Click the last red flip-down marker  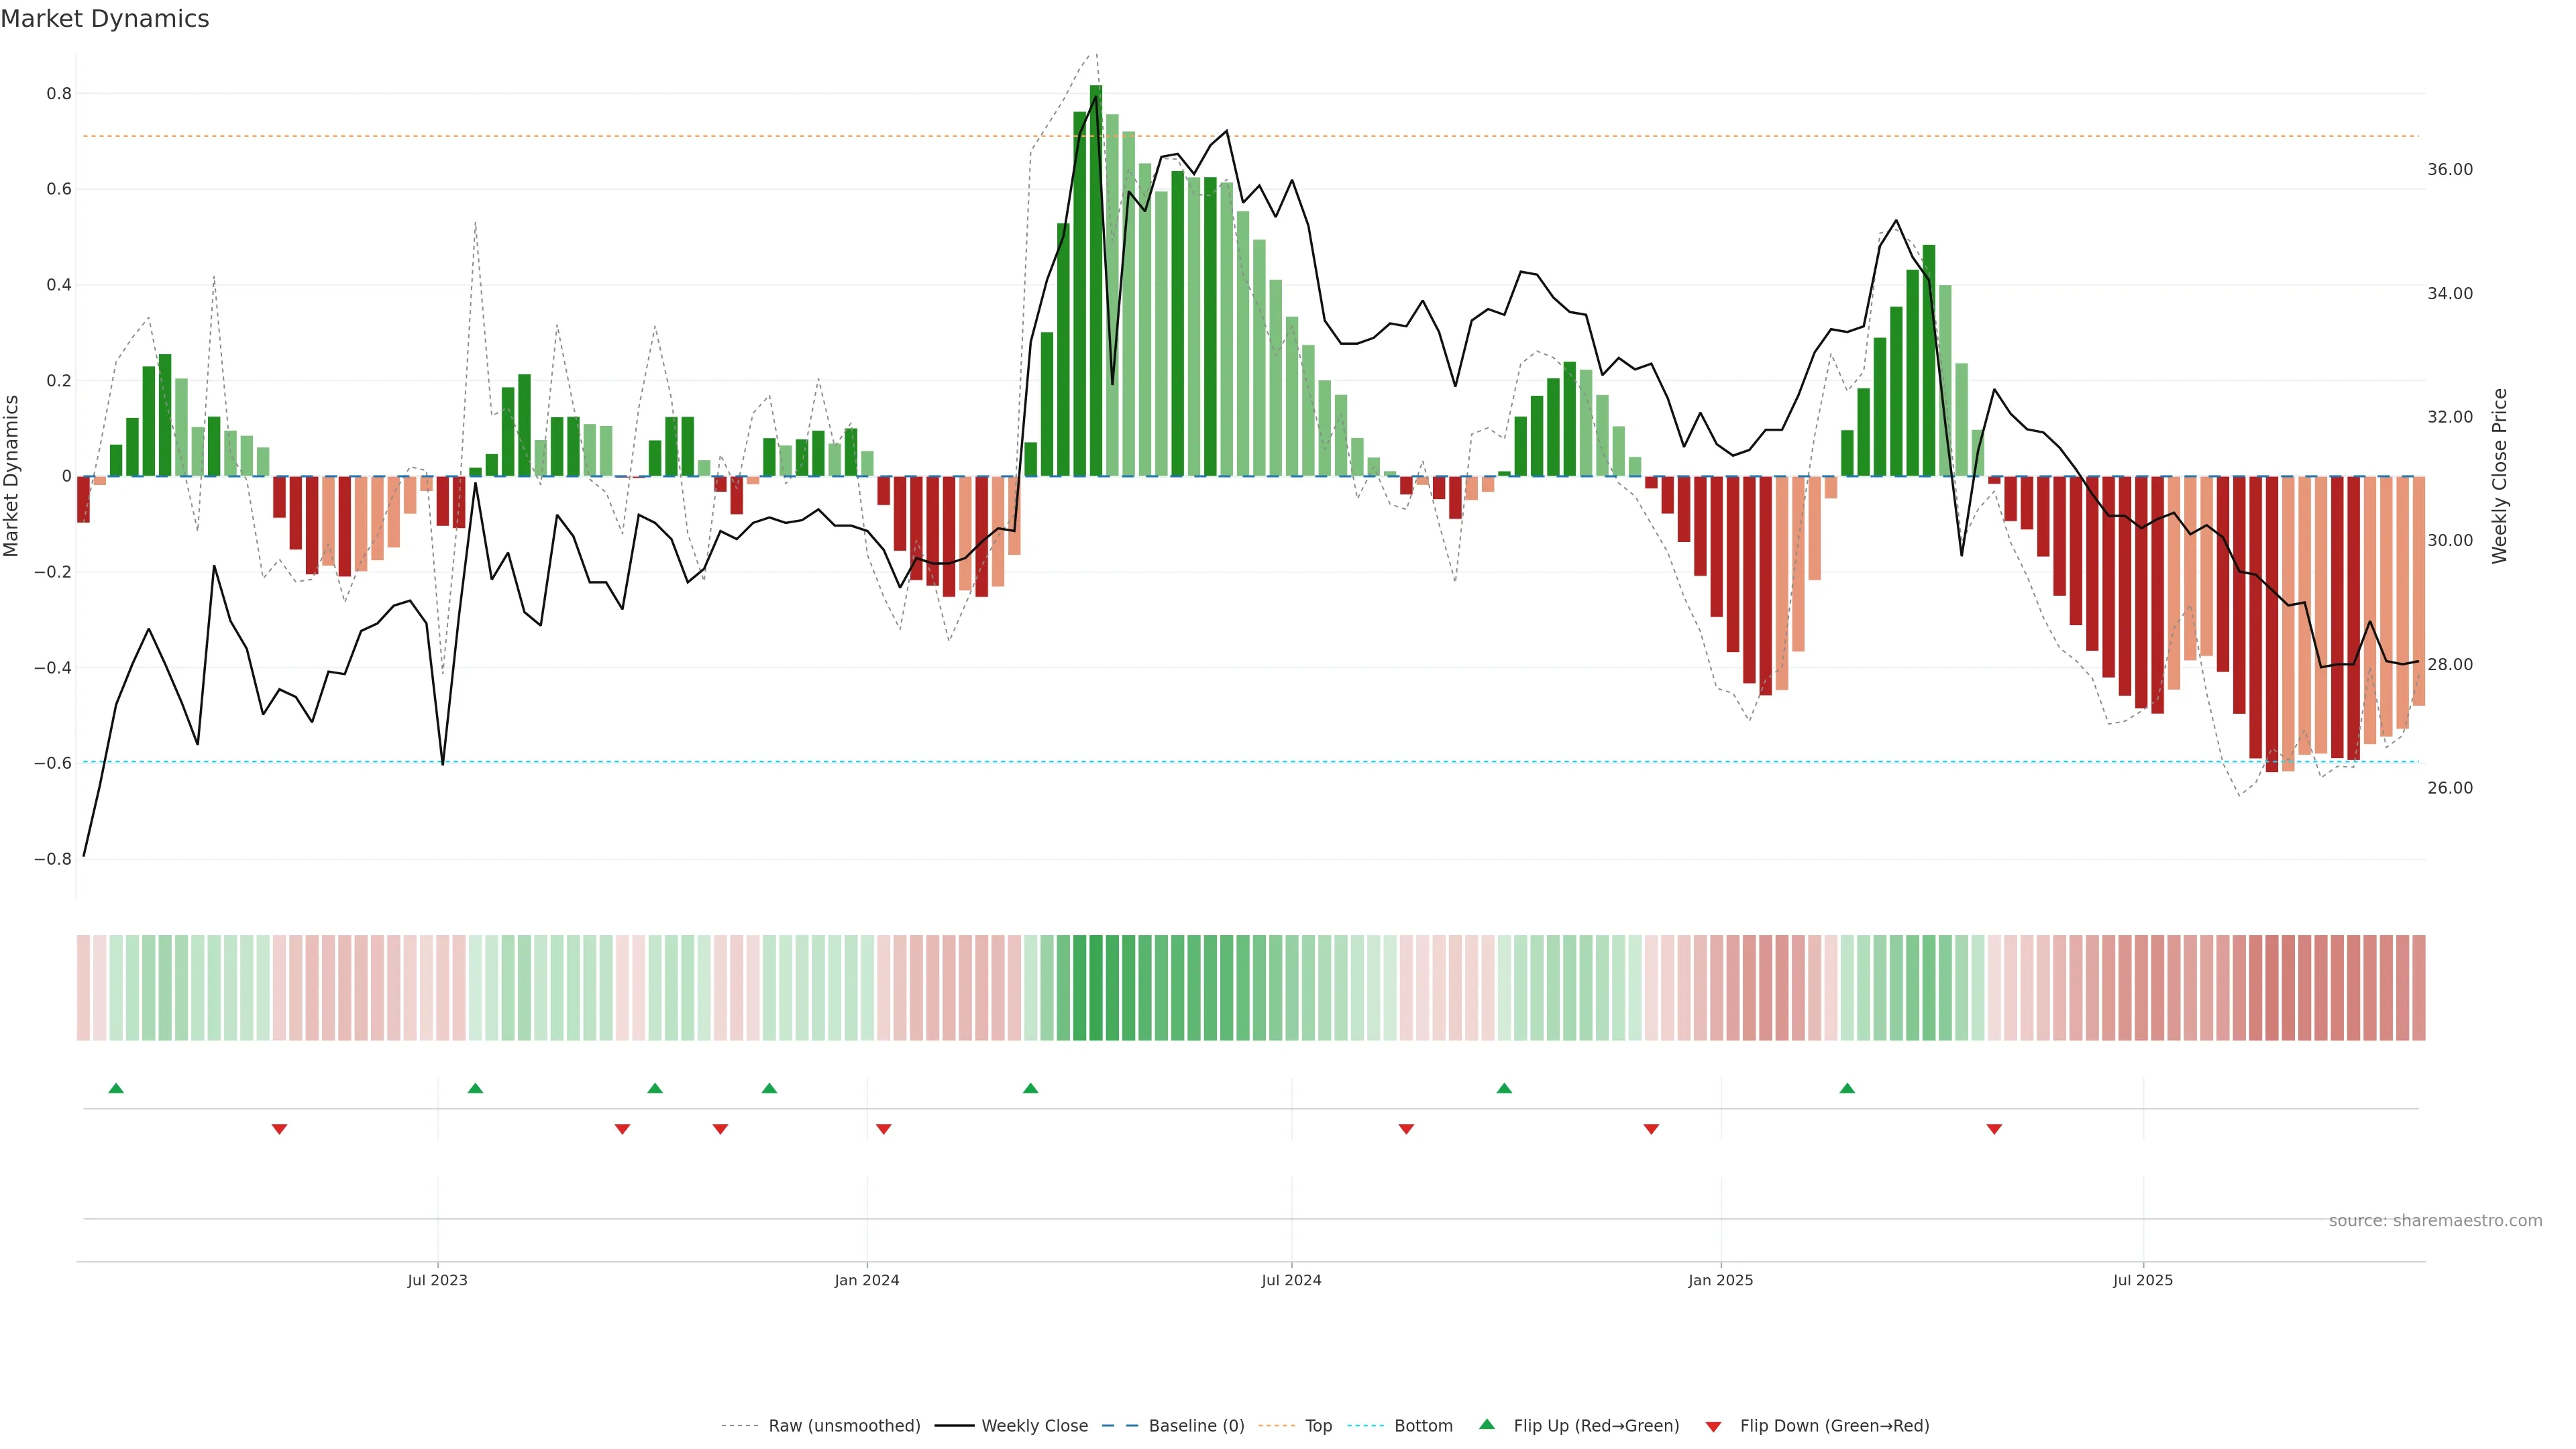(1994, 1129)
